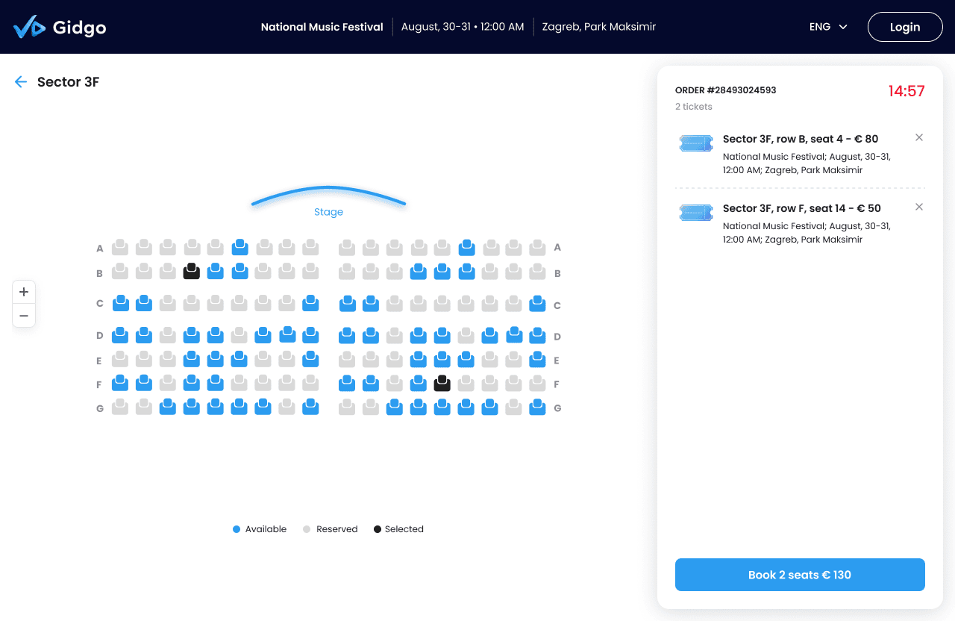Viewport: 955px width, 621px height.
Task: Zoom out of the seat map
Action: [24, 316]
